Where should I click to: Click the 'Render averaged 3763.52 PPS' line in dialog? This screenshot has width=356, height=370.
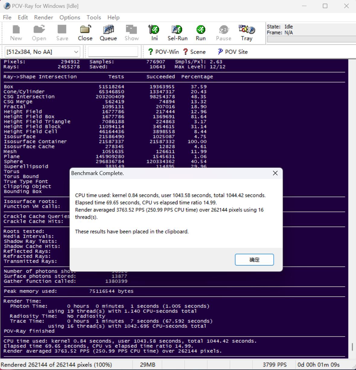[x=169, y=213]
